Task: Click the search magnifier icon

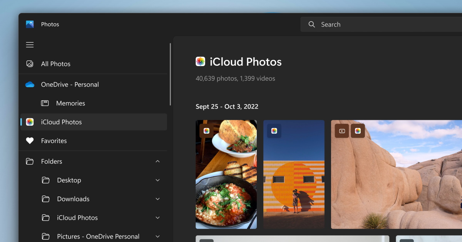Action: pyautogui.click(x=311, y=24)
